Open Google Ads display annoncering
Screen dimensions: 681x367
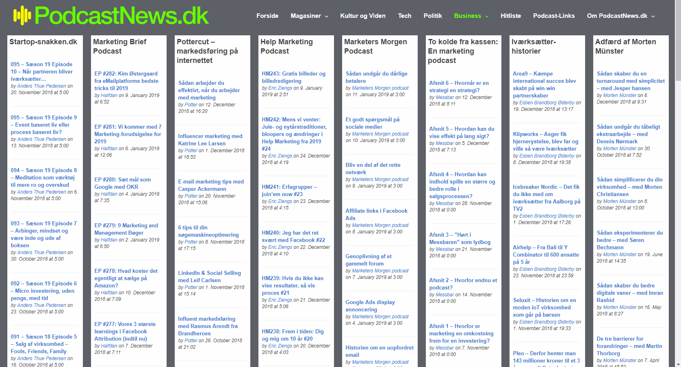click(370, 306)
